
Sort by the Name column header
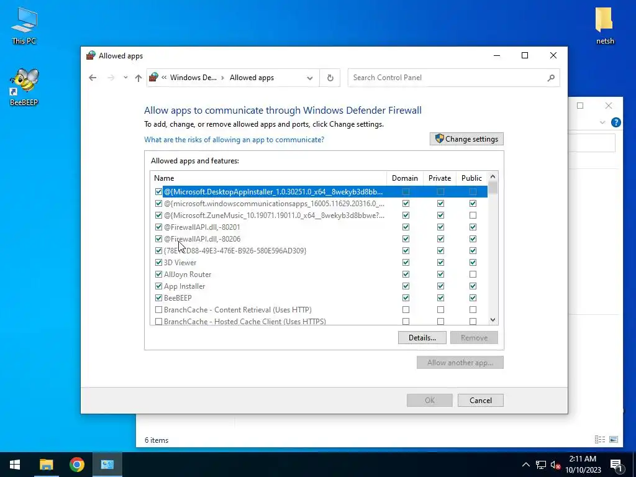(x=268, y=178)
